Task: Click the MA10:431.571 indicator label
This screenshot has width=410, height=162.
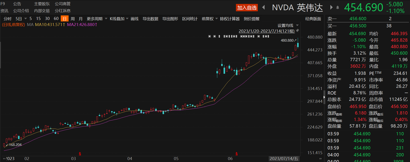Action: pyautogui.click(x=50, y=25)
